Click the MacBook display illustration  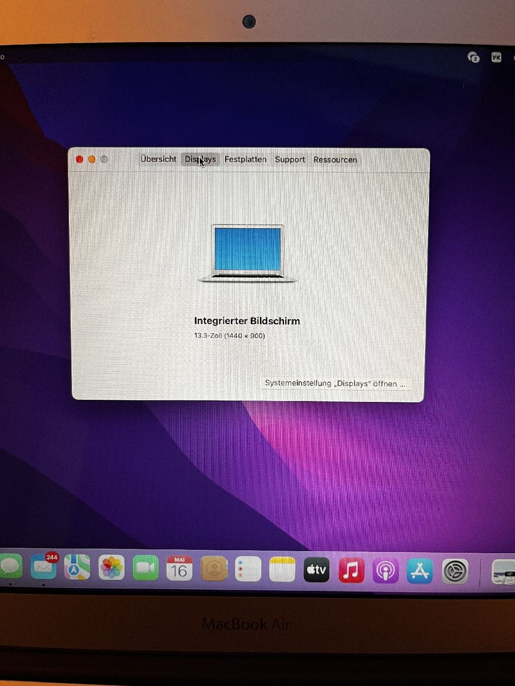(x=248, y=253)
